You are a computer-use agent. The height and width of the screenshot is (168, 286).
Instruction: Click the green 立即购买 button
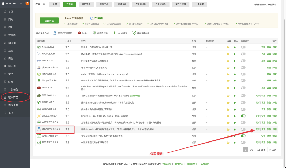(x=49, y=21)
